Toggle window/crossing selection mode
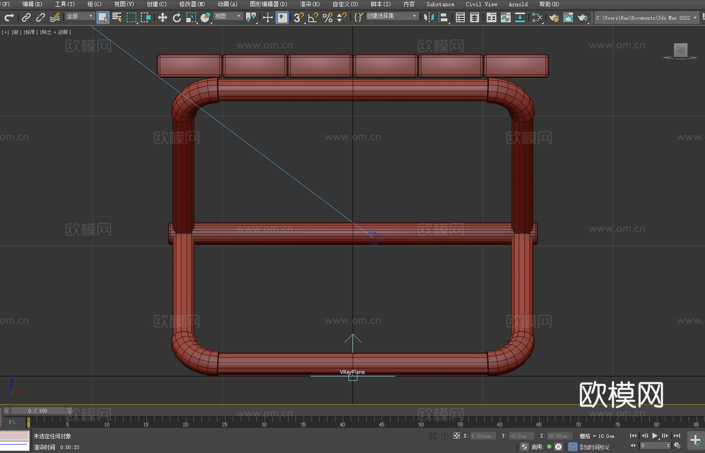The height and width of the screenshot is (453, 705). pos(146,17)
